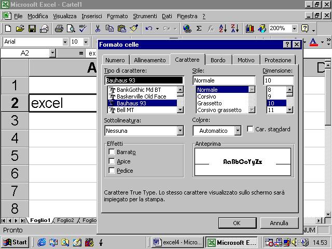
Task: Expand the toolbar overflow arrow next to help
Action: click(x=313, y=31)
